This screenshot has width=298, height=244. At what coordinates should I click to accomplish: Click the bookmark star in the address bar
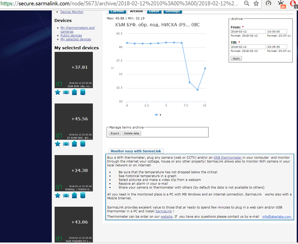(256, 4)
